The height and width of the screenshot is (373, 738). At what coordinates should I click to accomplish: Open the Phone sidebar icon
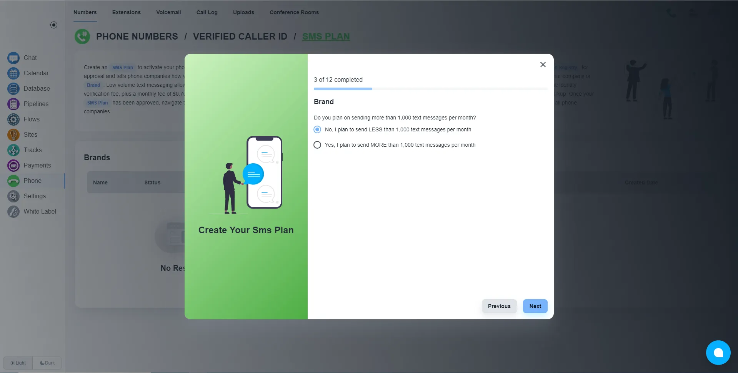click(13, 181)
